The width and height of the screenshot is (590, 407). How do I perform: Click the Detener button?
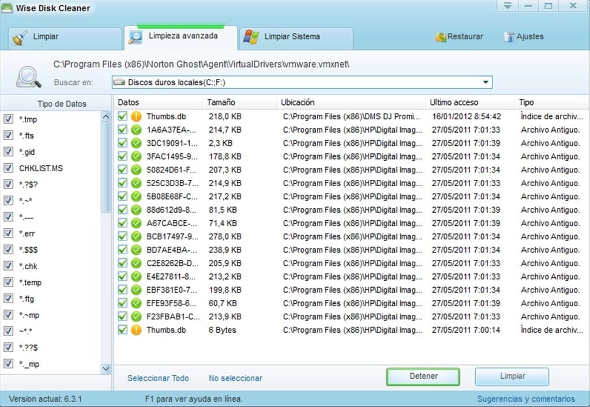423,376
